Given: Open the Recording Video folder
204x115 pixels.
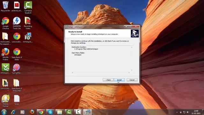Looking at the screenshot, I should (x=28, y=23).
